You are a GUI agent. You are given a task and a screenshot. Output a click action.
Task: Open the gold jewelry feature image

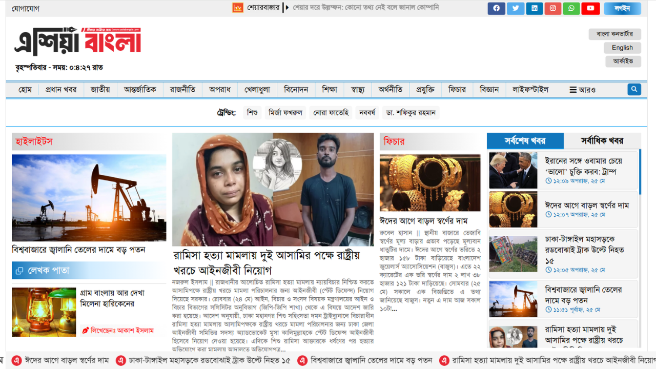coord(430,183)
